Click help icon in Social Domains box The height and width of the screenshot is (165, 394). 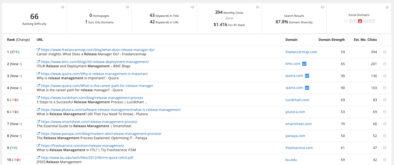click(x=387, y=7)
